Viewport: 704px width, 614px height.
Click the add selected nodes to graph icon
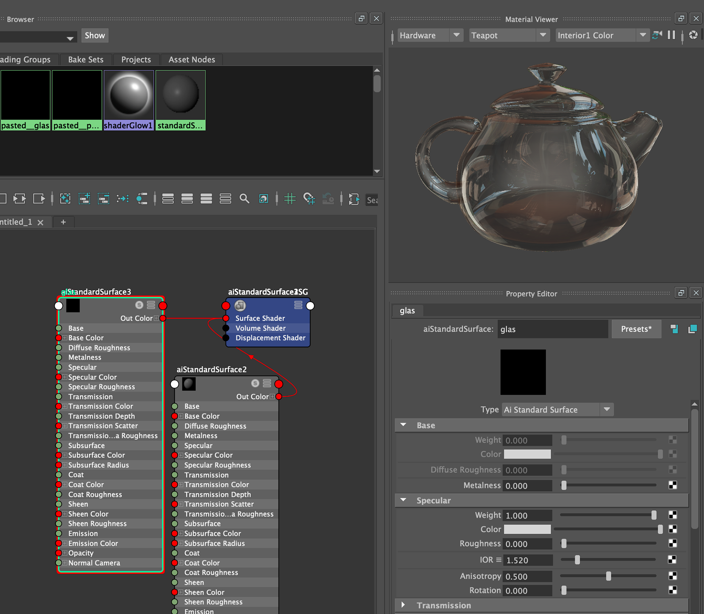[x=84, y=199]
